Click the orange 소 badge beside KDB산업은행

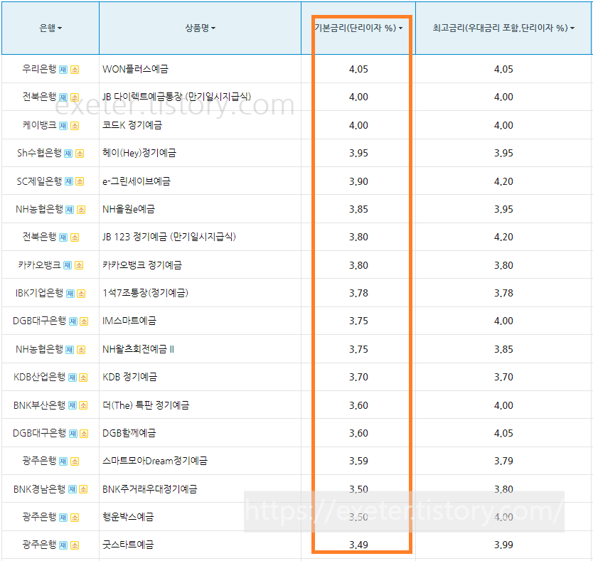84,378
